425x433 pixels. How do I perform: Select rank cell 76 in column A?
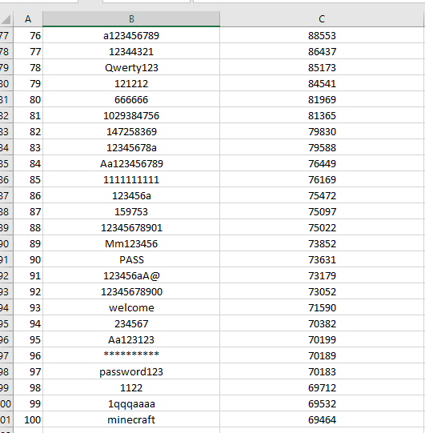[x=28, y=35]
